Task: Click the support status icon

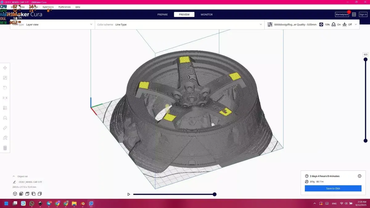Action: (334, 24)
